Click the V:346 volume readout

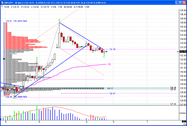(54, 7)
